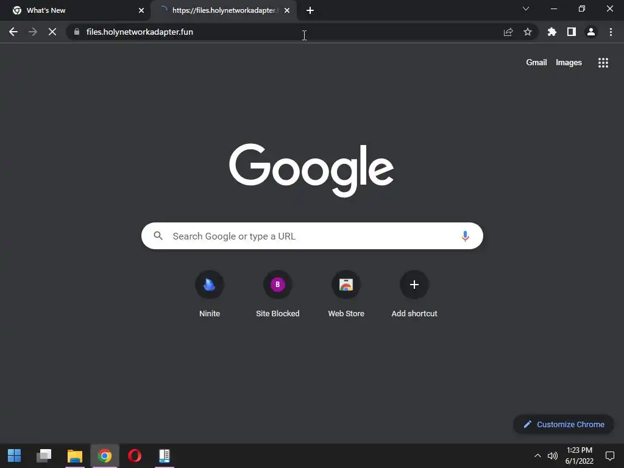Toggle the side panel icon

click(572, 32)
